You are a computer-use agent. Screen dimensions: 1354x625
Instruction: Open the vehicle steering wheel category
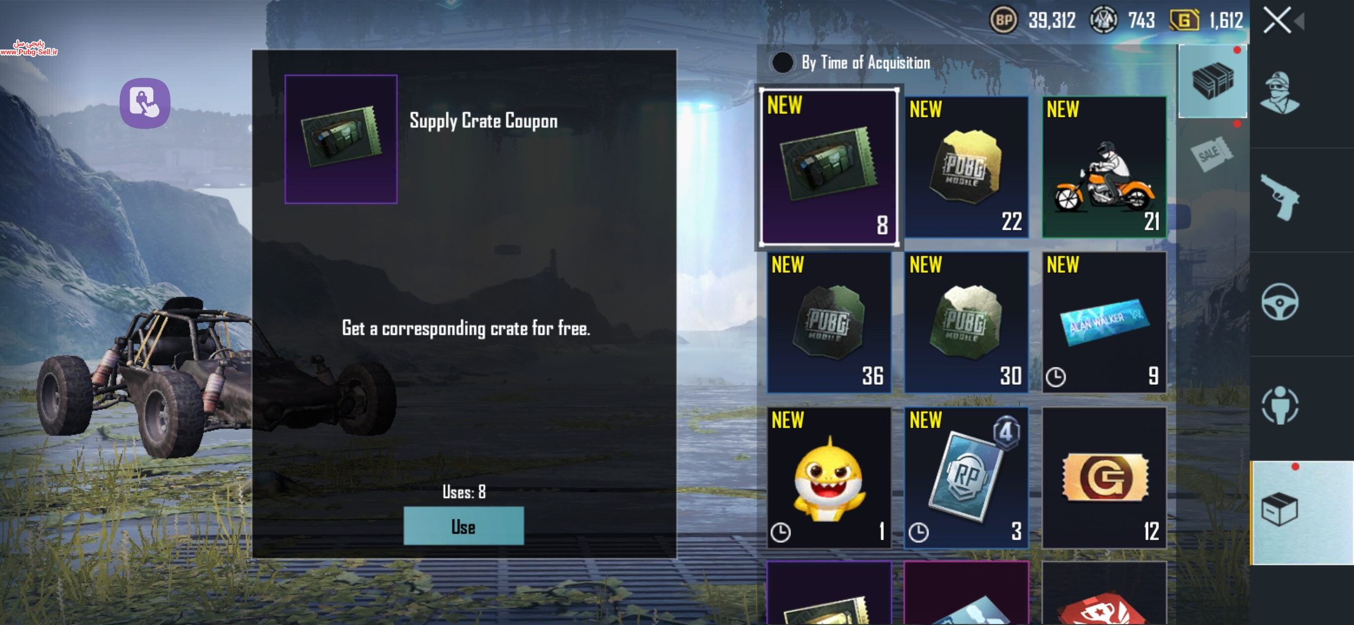(1279, 302)
